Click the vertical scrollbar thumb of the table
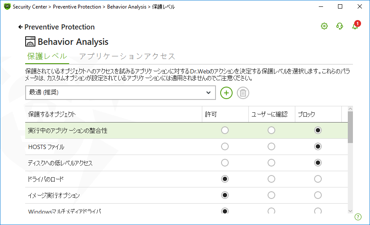Image resolution: width=370 pixels, height=225 pixels. point(350,127)
